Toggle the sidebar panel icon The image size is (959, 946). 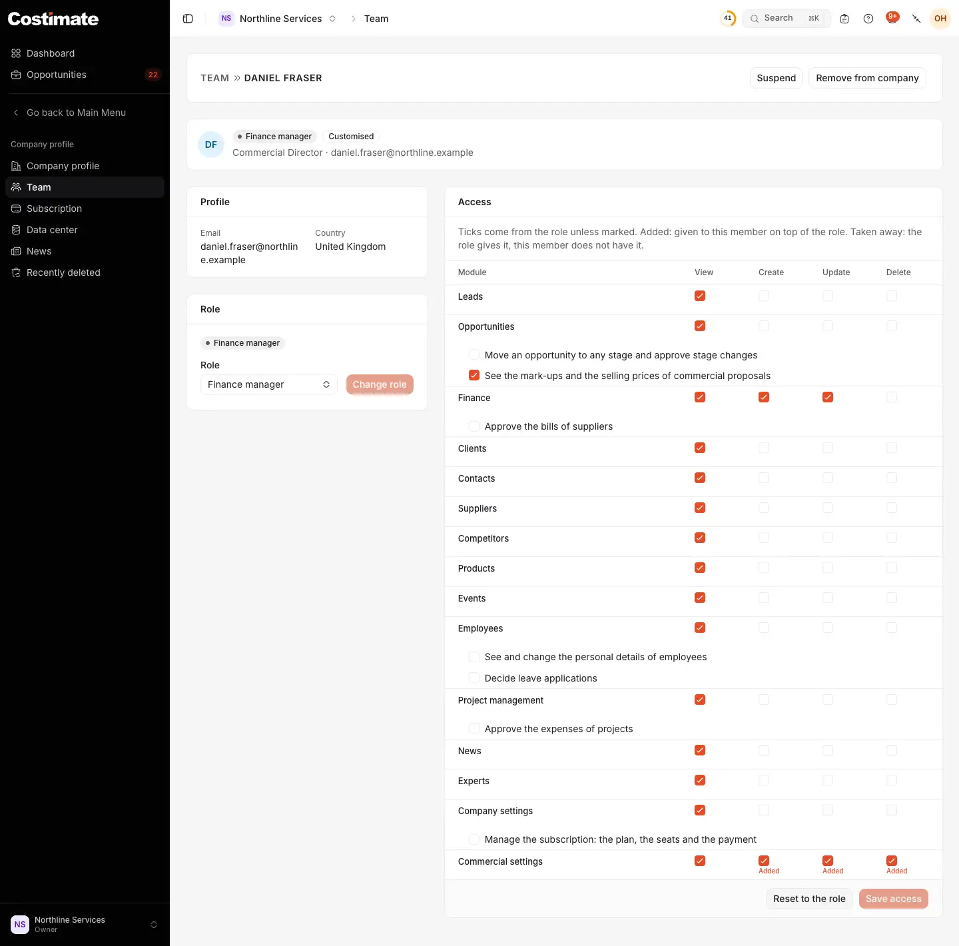tap(188, 19)
